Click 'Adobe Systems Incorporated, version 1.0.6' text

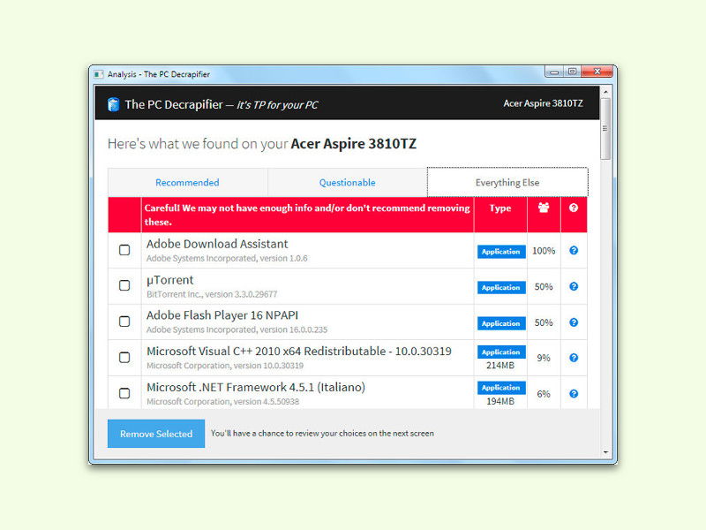(227, 258)
